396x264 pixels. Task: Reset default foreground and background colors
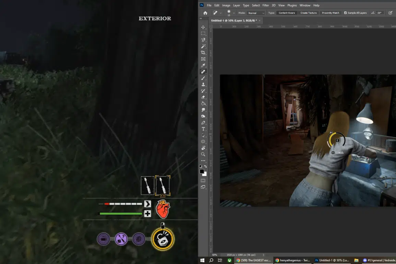pos(201,166)
